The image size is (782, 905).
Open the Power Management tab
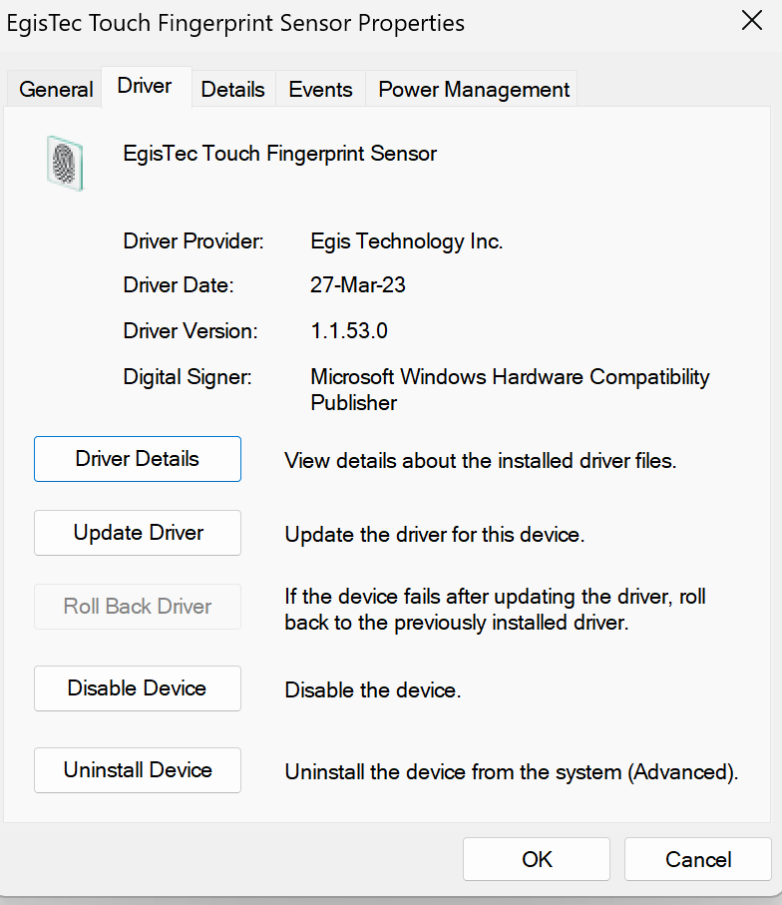pyautogui.click(x=473, y=90)
